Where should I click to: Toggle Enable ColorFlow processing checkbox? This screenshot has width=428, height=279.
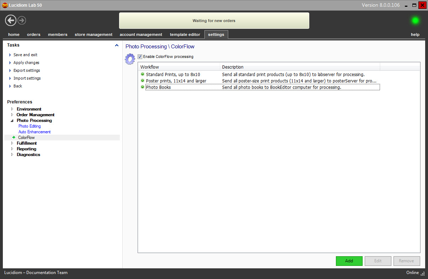(140, 57)
